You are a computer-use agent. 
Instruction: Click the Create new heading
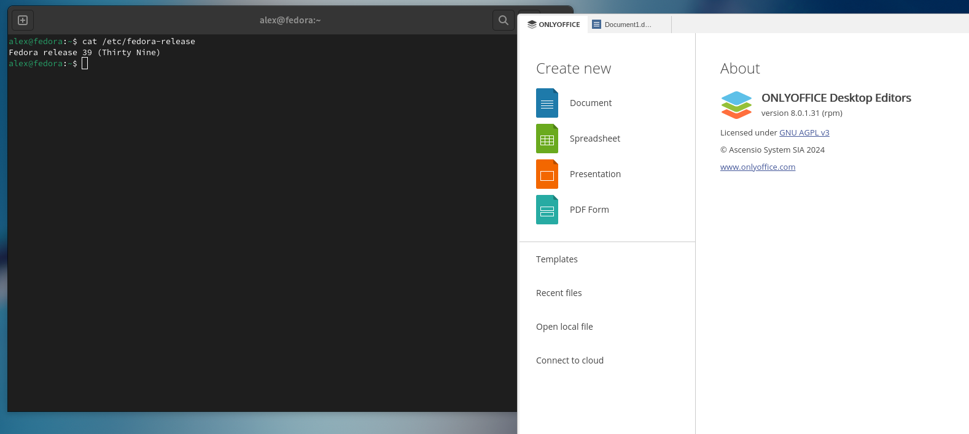[x=574, y=69]
